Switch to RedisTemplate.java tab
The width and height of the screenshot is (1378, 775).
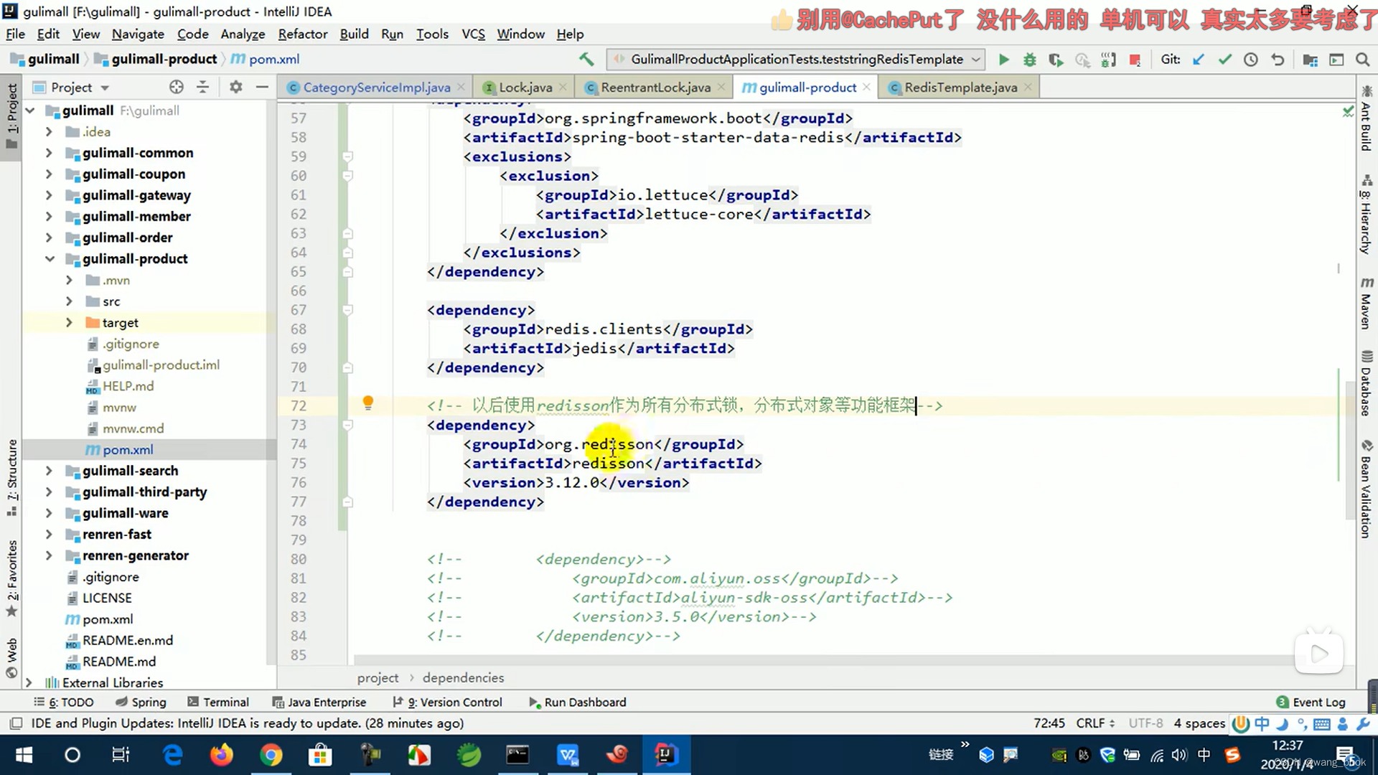click(960, 87)
